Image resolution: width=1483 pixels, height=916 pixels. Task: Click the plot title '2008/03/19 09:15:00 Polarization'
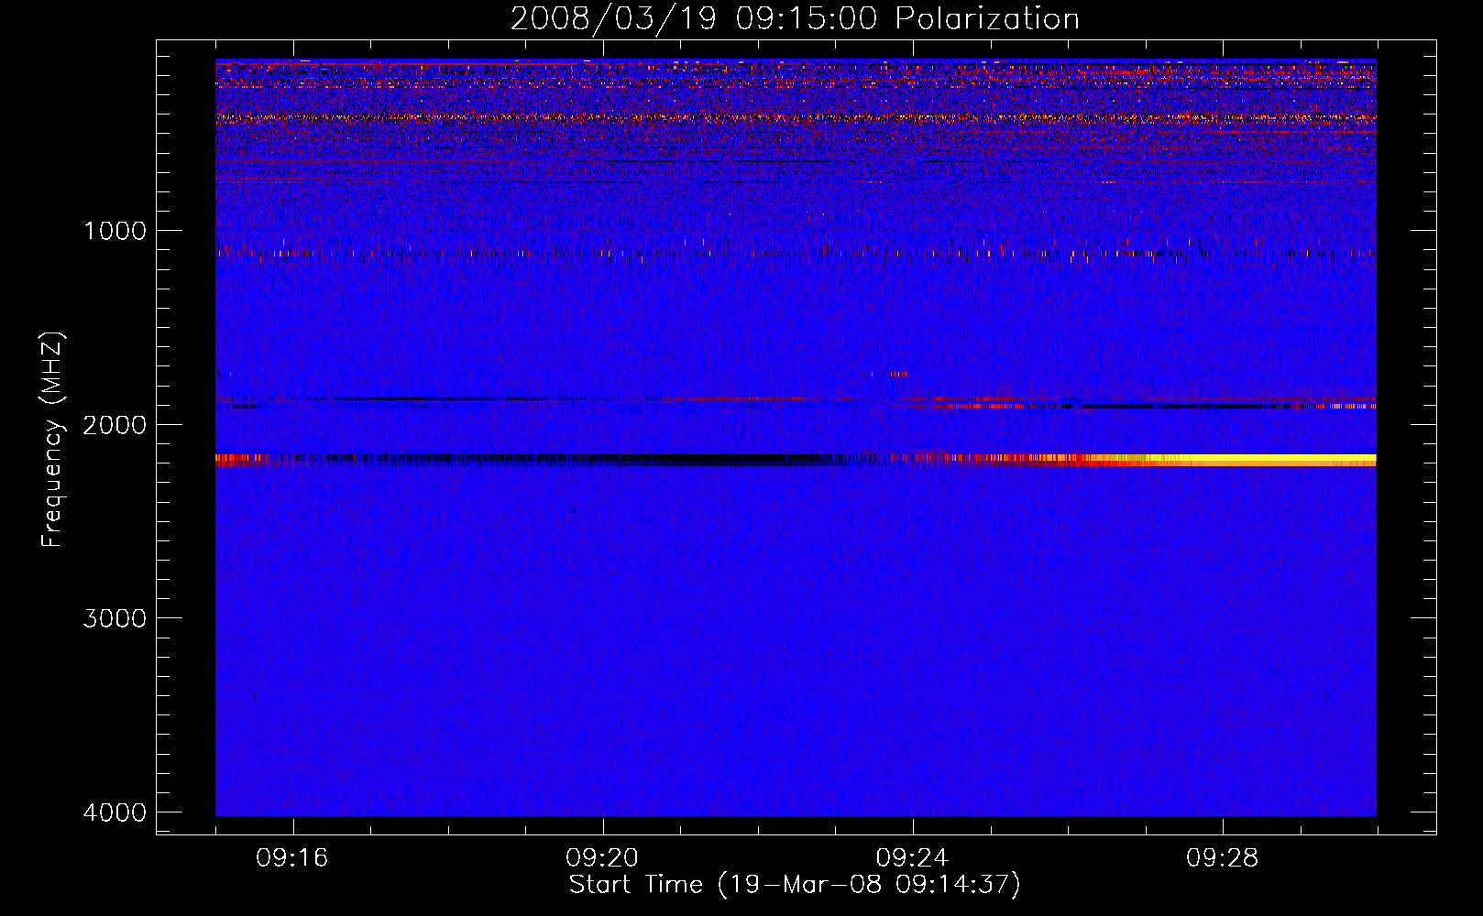pyautogui.click(x=795, y=19)
